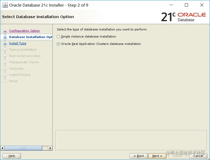The width and height of the screenshot is (210, 160).
Task: Click the Back button
Action: (139, 156)
